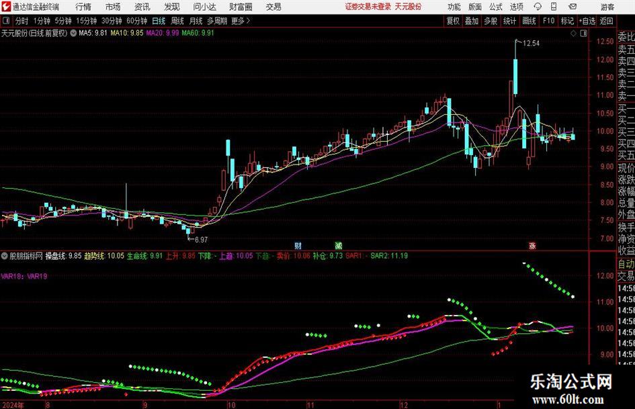Click the 股朋指标网 indicator name
Image resolution: width=635 pixels, height=409 pixels.
tap(26, 256)
